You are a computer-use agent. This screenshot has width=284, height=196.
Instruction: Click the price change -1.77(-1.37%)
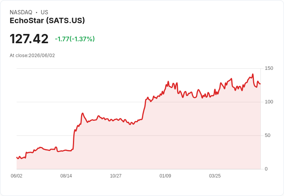coord(74,39)
